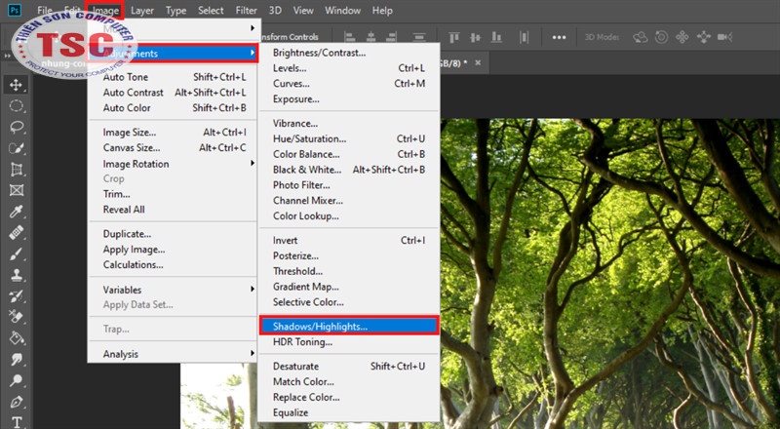Open the three-dots more options button
Viewport: 780px width, 429px height.
559,37
